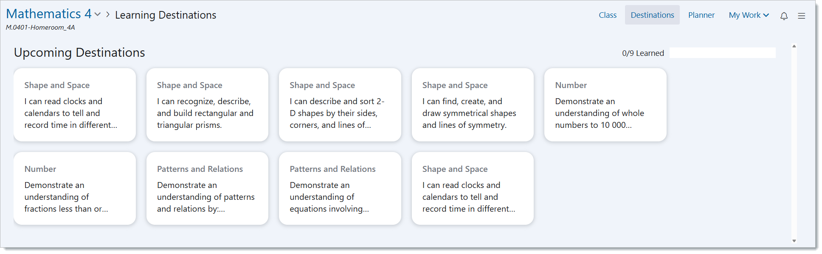Select the patterns and relations understanding card

coord(207,188)
